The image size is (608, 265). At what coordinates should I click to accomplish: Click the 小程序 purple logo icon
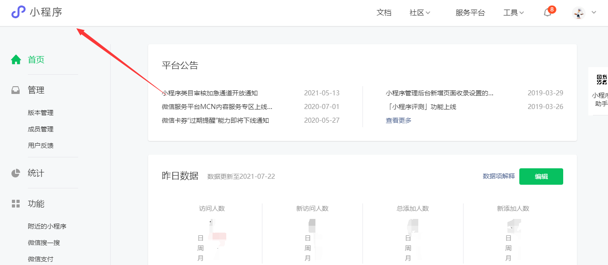[x=18, y=12]
